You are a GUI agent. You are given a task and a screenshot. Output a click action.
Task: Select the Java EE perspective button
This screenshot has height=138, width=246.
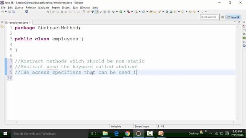click(x=233, y=17)
